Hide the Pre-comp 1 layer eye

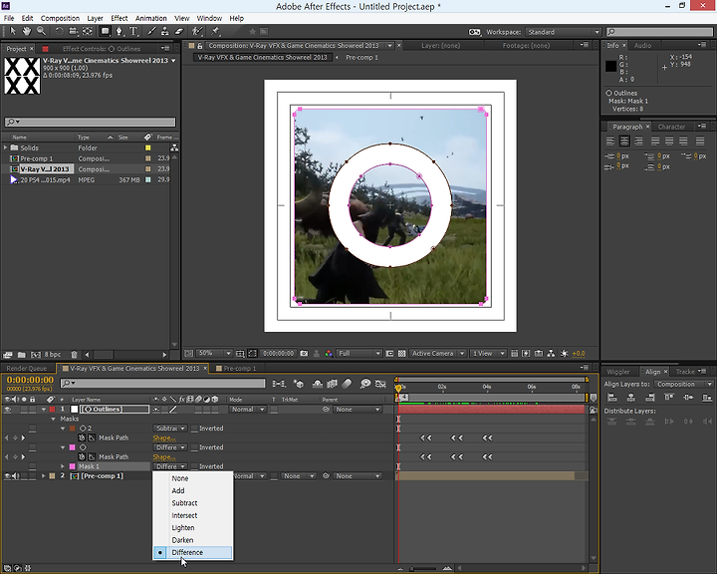7,476
